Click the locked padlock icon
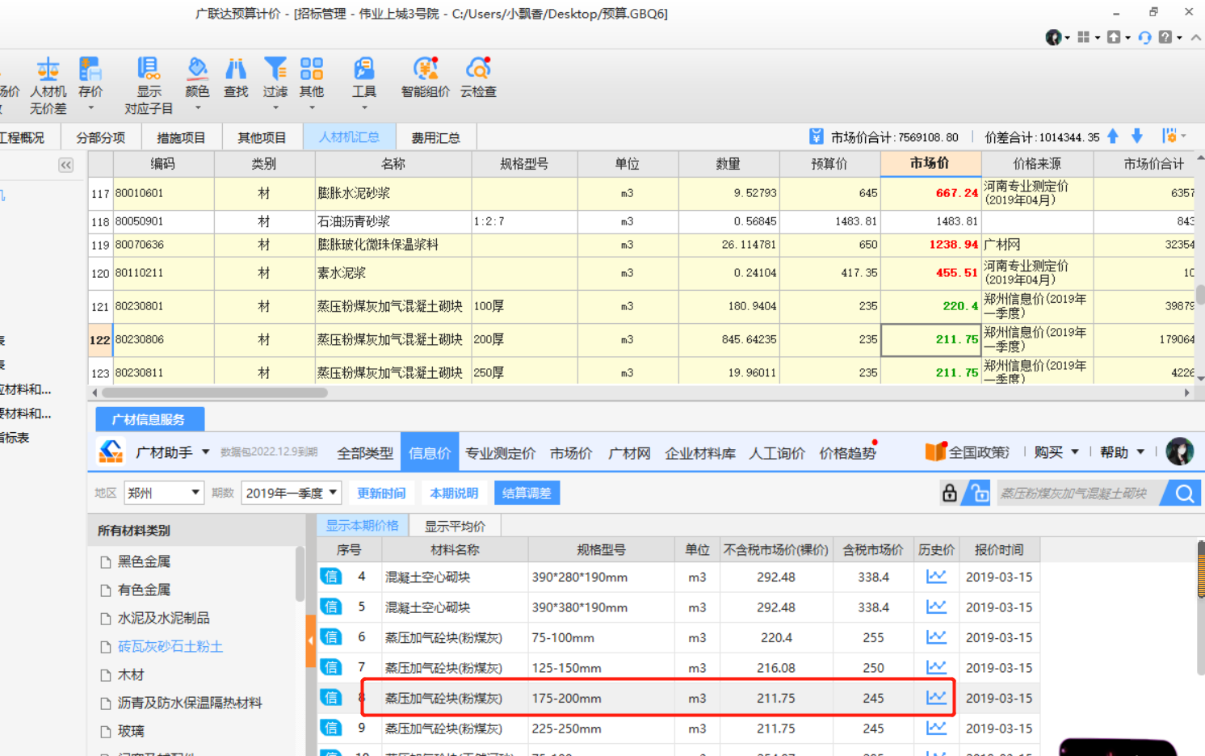Screen dimensions: 1205x756 (950, 493)
